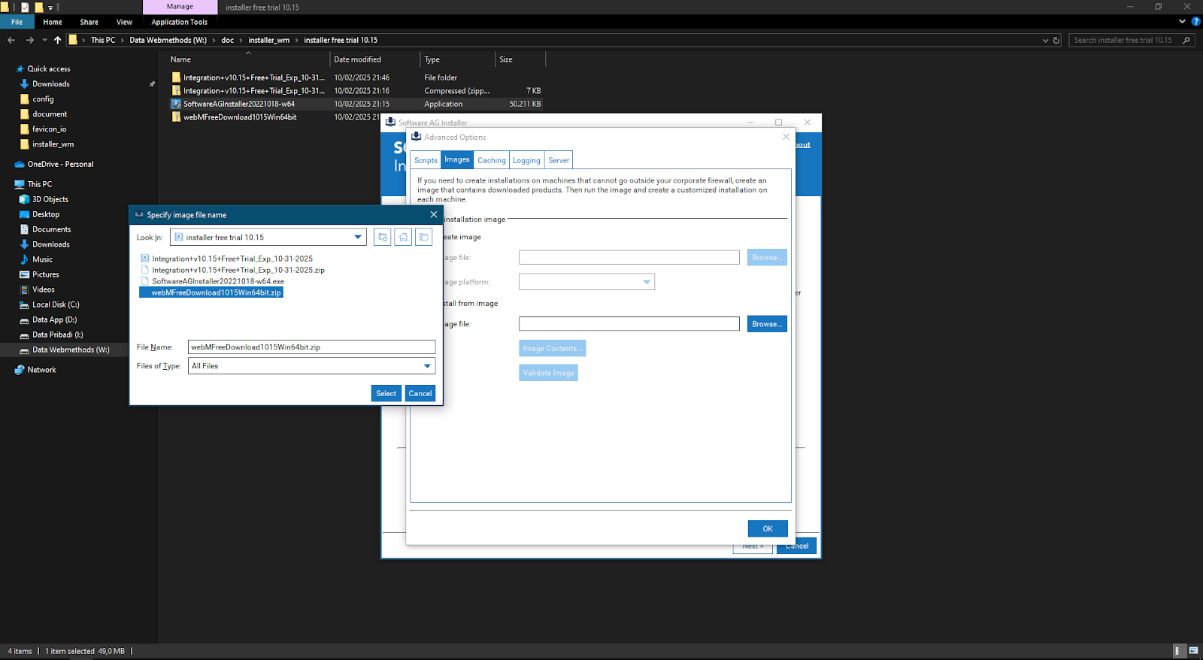Image resolution: width=1203 pixels, height=660 pixels.
Task: Click the SoftwareAGInstaller exe file icon in dialog
Action: pyautogui.click(x=145, y=281)
